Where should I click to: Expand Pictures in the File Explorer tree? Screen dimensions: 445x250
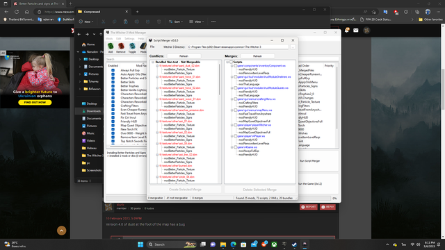point(80,74)
